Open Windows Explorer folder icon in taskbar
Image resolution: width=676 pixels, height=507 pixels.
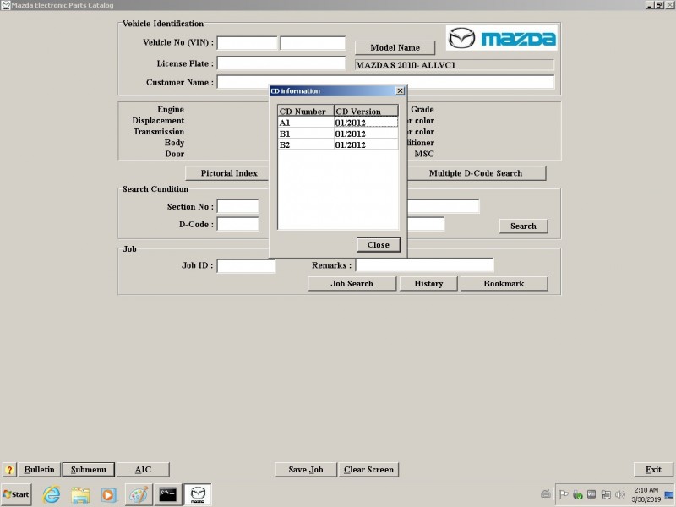[80, 494]
